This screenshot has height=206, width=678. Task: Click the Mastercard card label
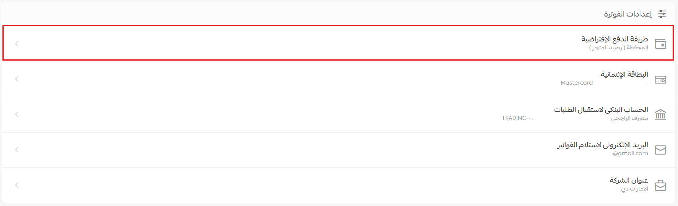point(576,83)
